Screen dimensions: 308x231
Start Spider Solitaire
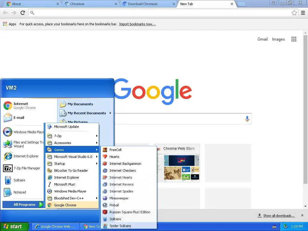pos(129,226)
